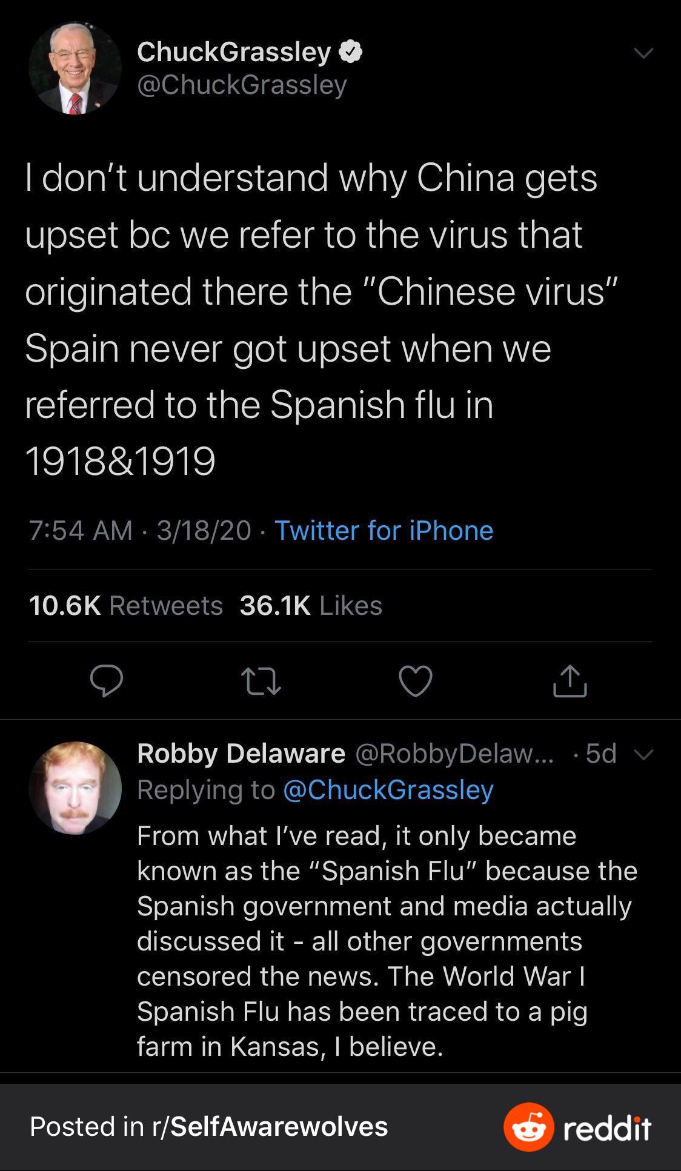
Task: View Robby Delaware's avatar photo
Action: pos(75,788)
